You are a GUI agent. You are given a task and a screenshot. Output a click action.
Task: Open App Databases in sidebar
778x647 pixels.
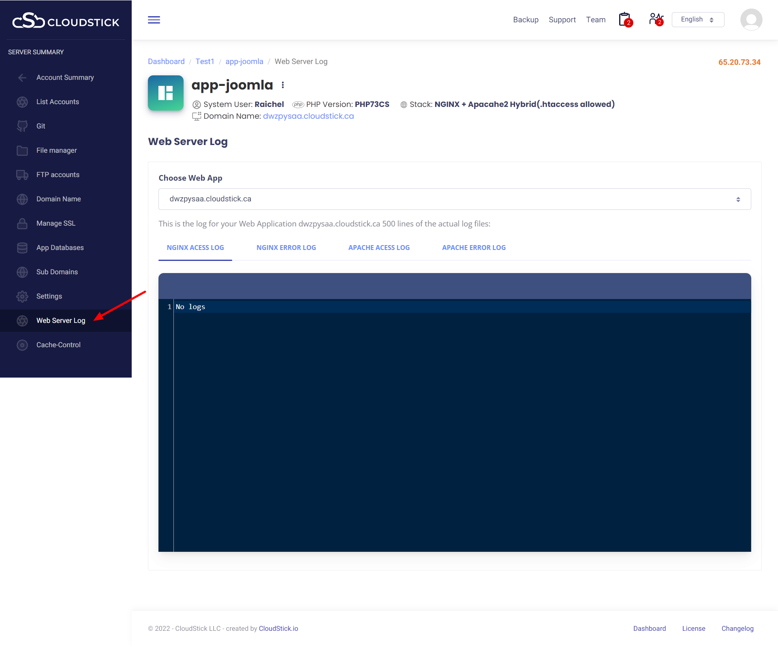(60, 248)
